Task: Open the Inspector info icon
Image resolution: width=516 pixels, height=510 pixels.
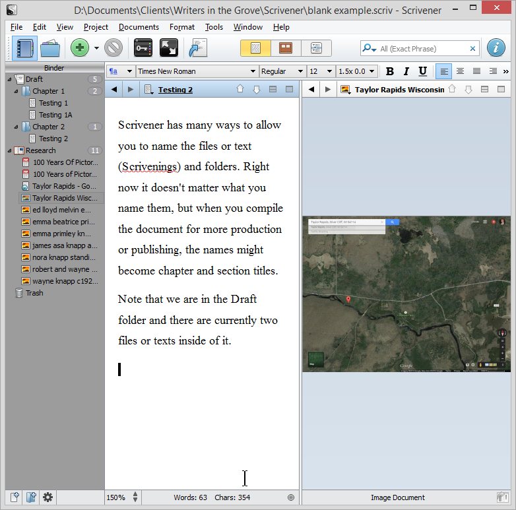Action: 496,48
